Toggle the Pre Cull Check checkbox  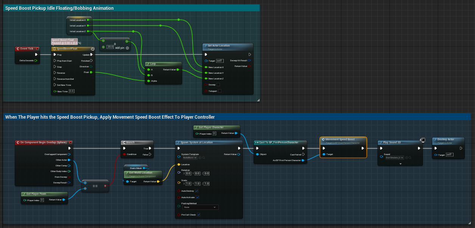coord(198,215)
